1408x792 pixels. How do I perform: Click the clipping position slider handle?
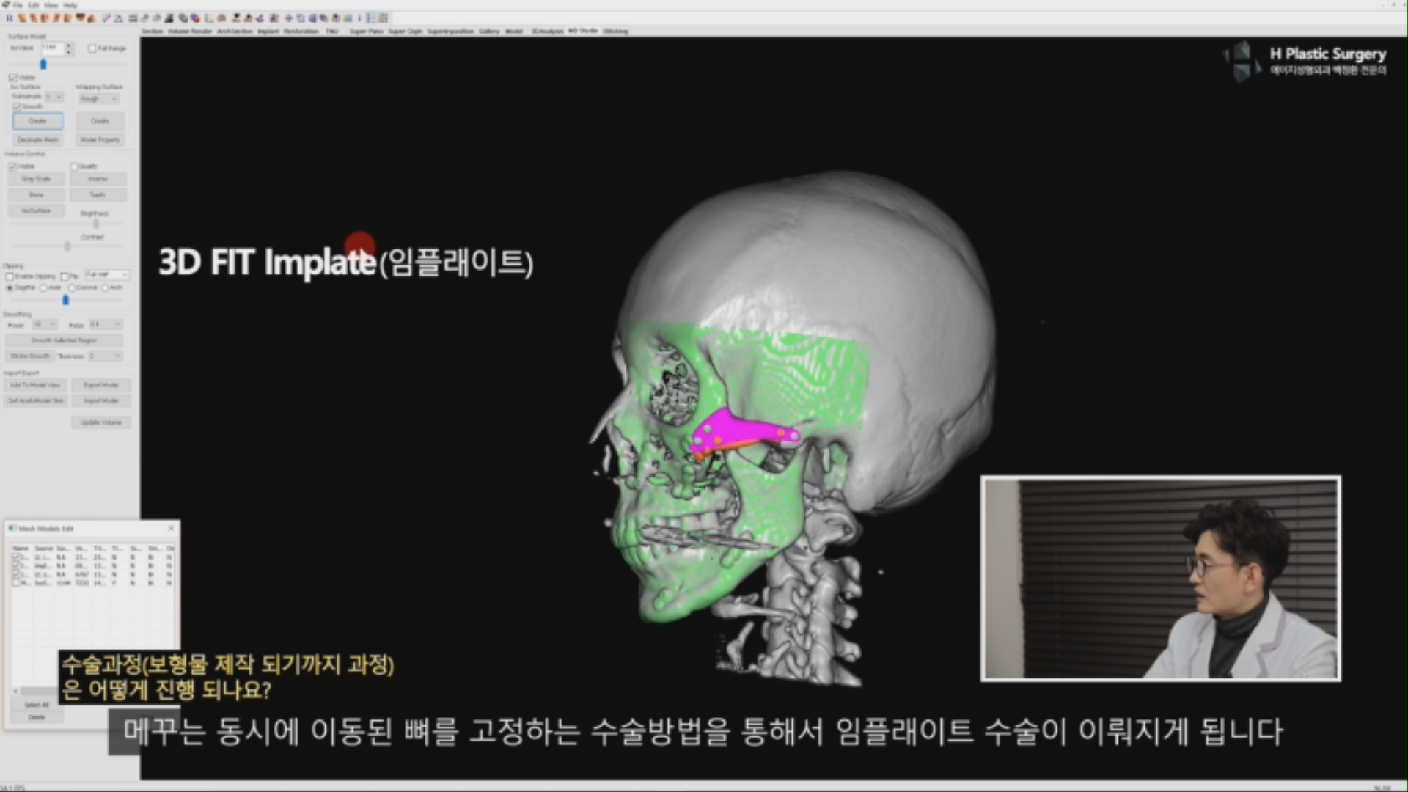coord(65,300)
